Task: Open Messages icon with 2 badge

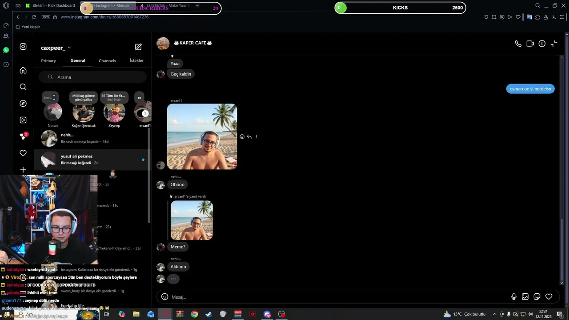Action: (x=23, y=136)
